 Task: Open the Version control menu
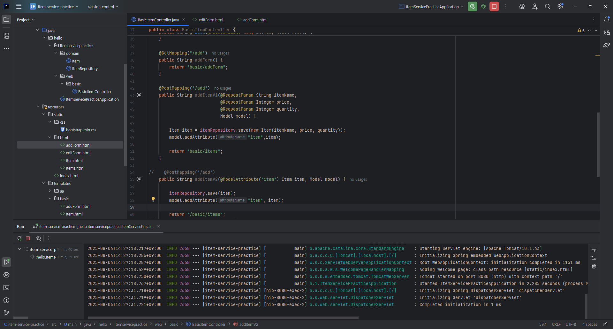coord(103,7)
